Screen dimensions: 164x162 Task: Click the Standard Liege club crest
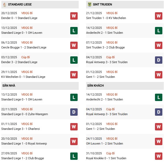tap(5, 5)
